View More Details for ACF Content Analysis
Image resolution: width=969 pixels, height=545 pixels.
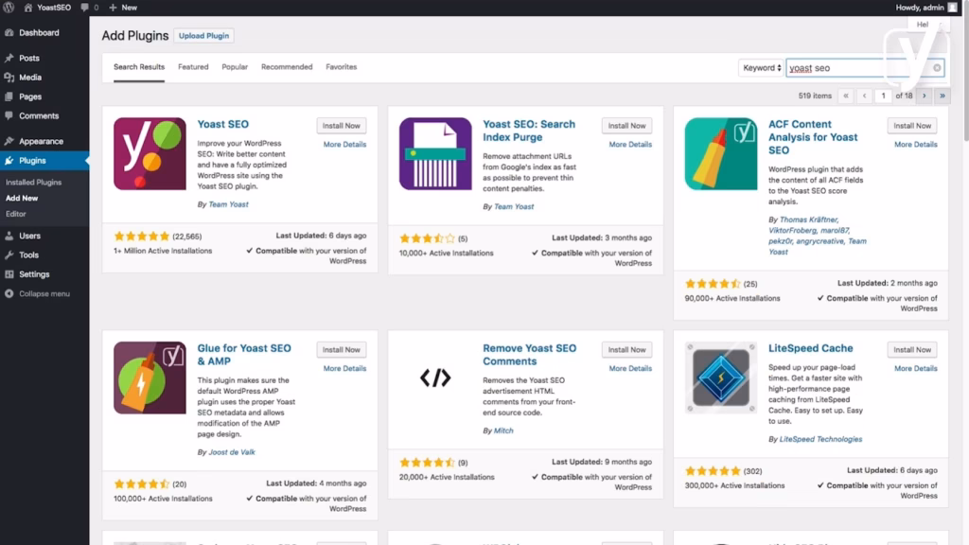(x=914, y=144)
